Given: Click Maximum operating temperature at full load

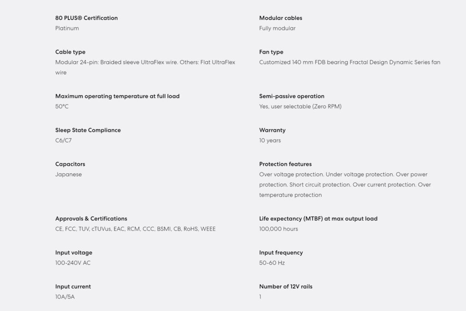Looking at the screenshot, I should (x=117, y=96).
